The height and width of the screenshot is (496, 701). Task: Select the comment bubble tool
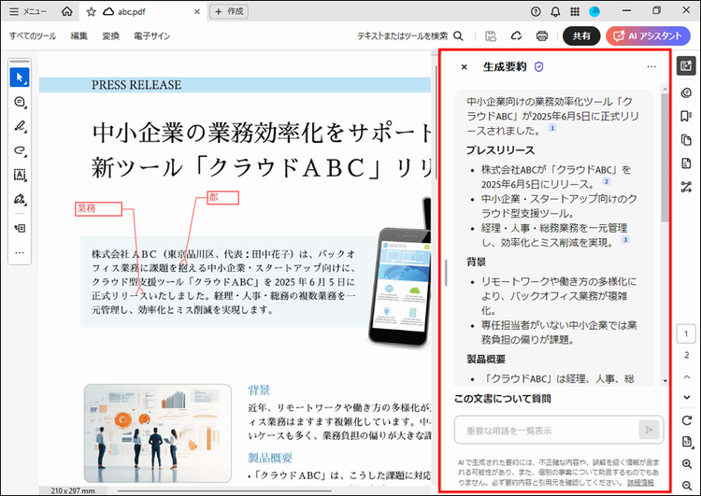pyautogui.click(x=20, y=102)
